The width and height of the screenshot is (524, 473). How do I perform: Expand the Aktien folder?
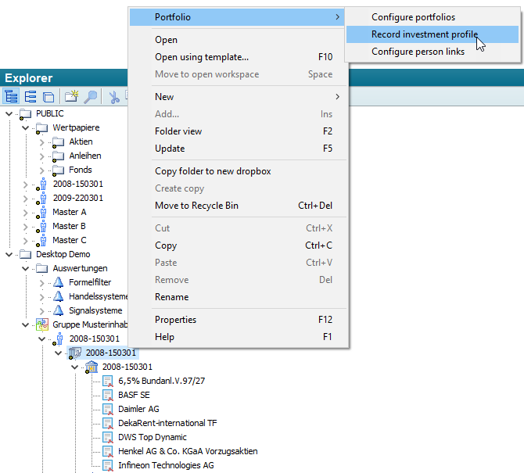(42, 142)
